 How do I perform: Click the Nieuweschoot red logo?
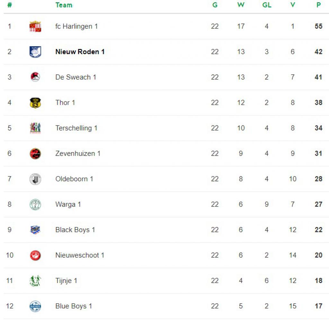coord(35,255)
